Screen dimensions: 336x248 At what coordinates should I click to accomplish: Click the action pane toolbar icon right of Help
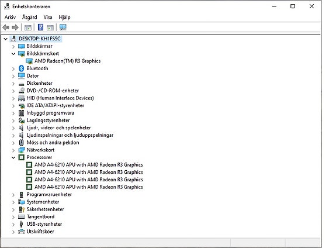point(50,27)
